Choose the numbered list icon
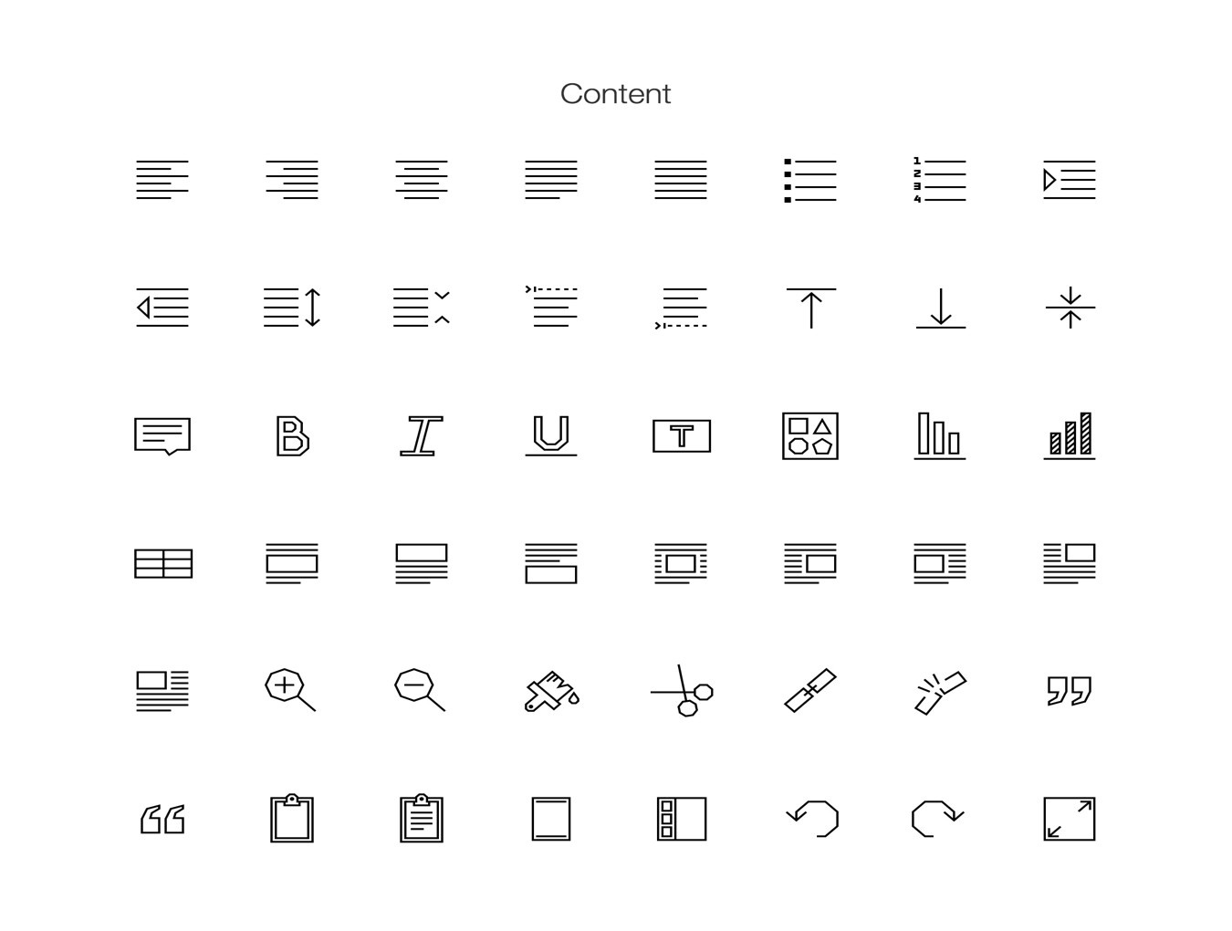This screenshot has width=1232, height=931. [940, 180]
